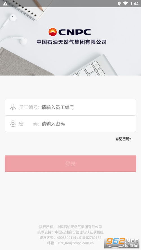
Task: Tap the 1:44 clock in status bar
Action: pyautogui.click(x=134, y=4)
